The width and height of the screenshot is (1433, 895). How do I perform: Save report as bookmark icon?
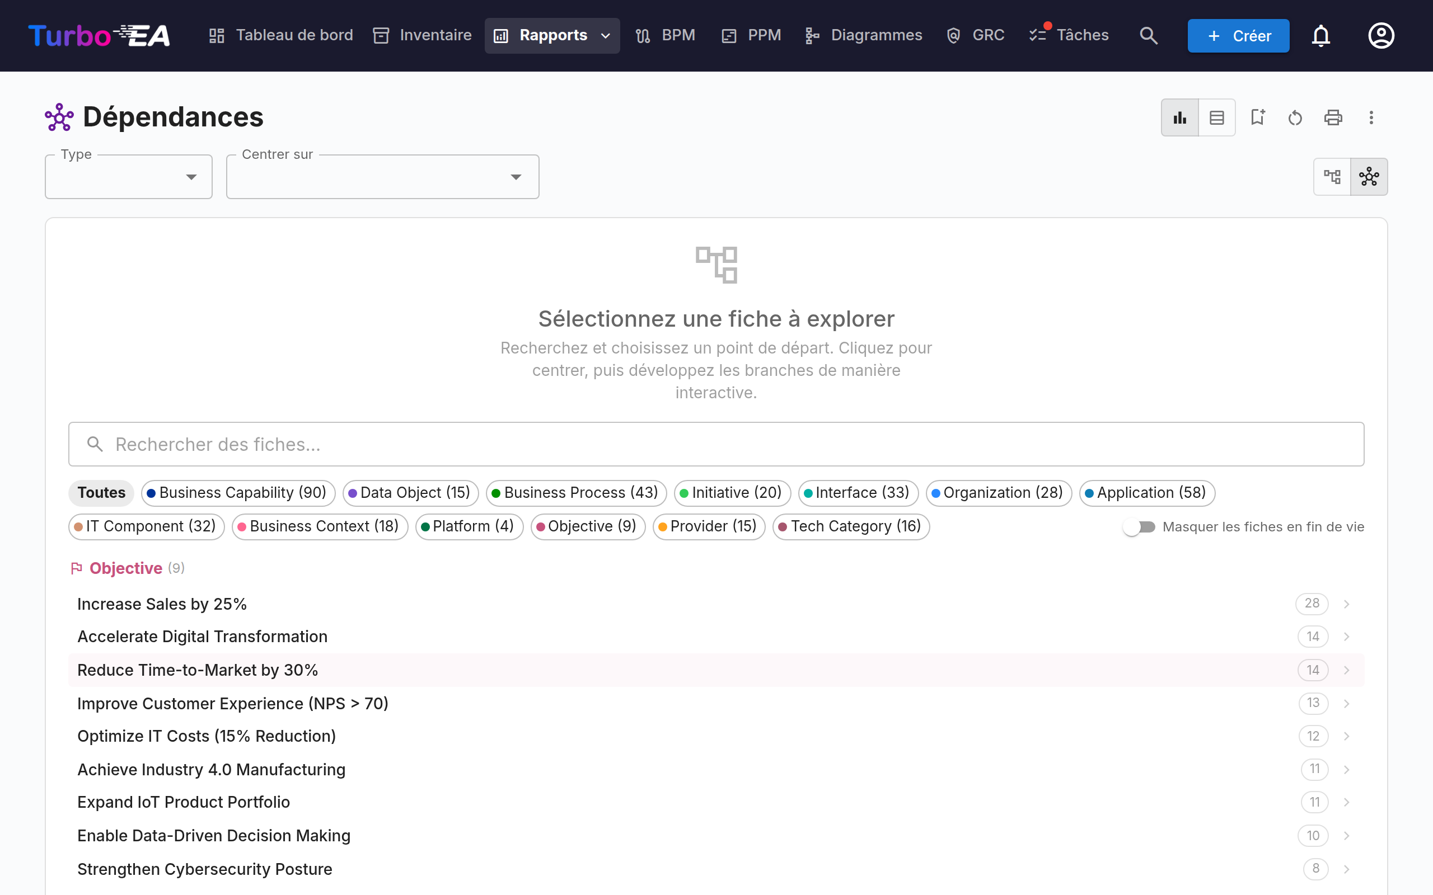(1257, 117)
